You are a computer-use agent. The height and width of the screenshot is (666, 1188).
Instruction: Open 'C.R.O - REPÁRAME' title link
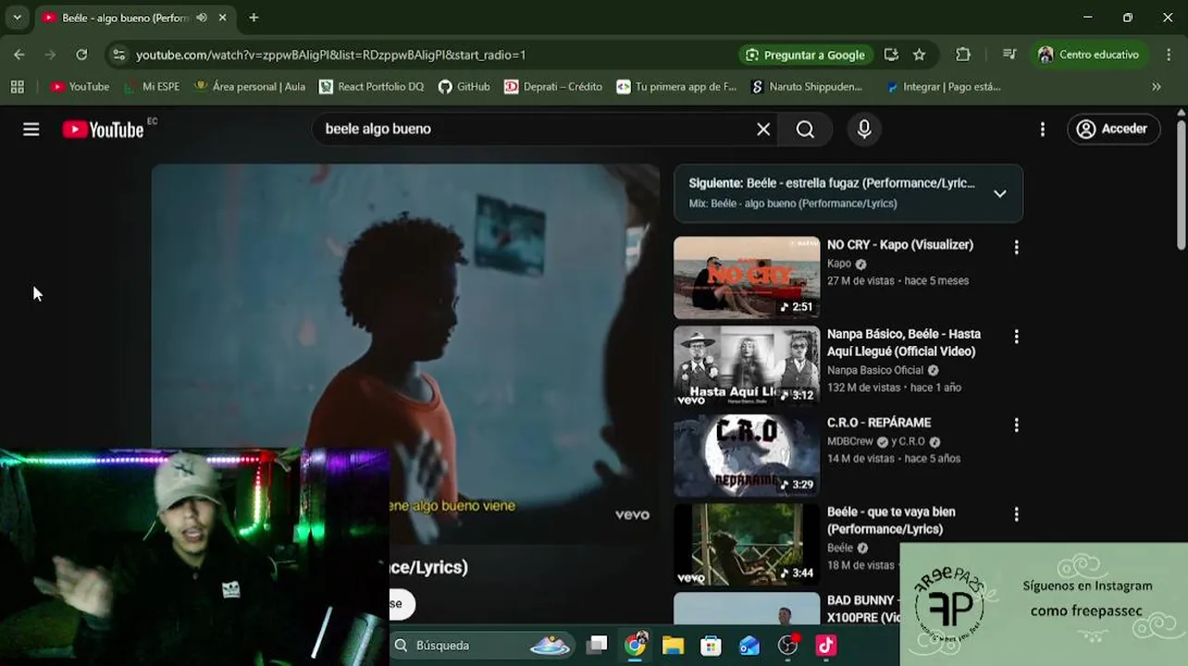[x=879, y=423]
